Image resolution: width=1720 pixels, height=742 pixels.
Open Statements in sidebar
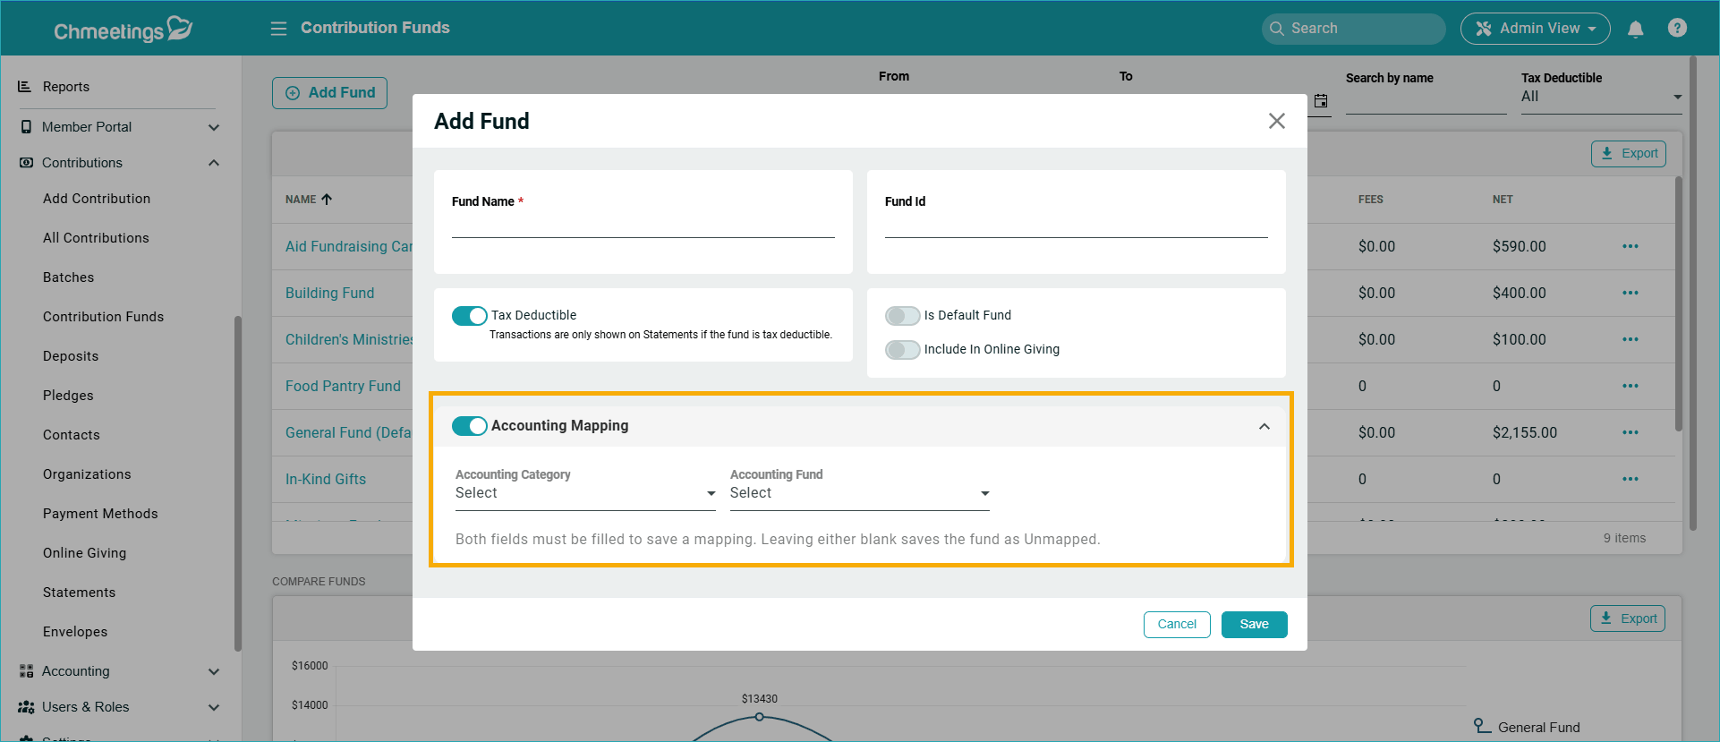coord(79,593)
